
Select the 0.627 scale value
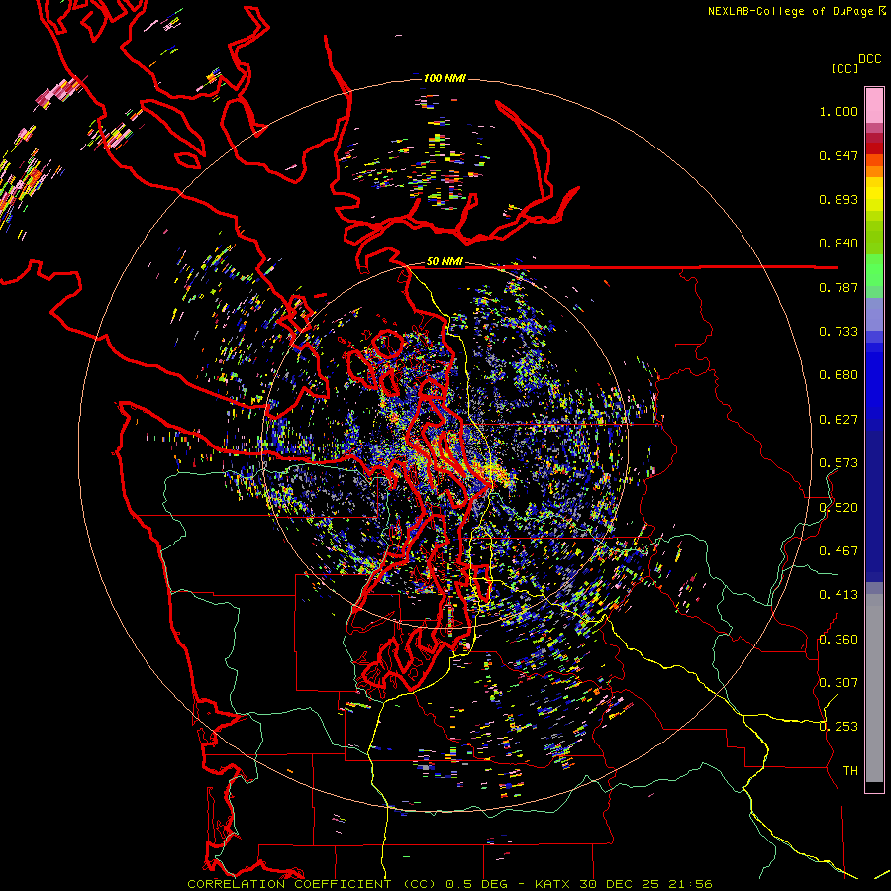point(839,420)
